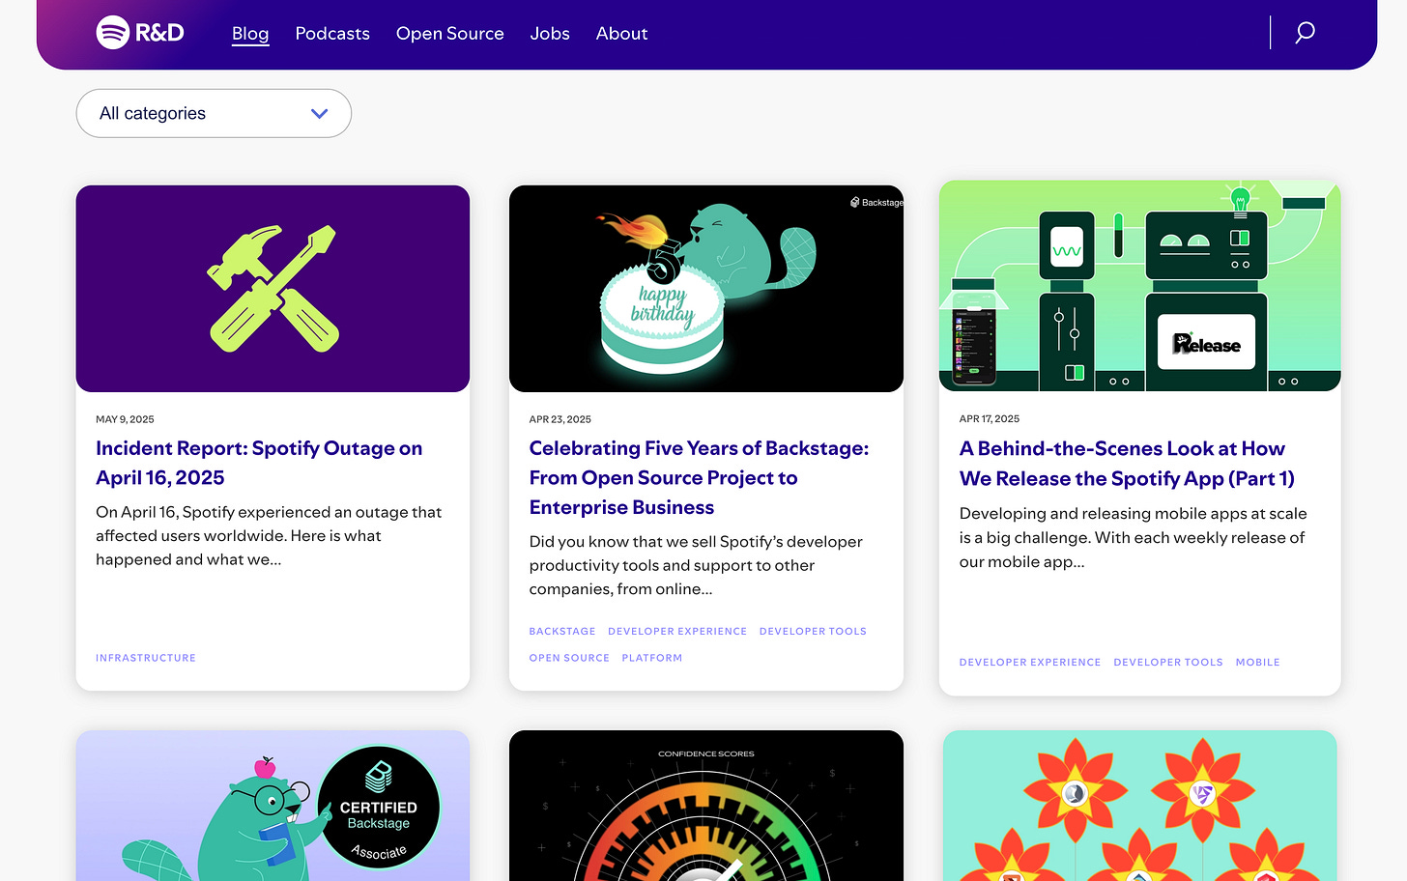
Task: Click DEVELOPER EXPERIENCE tag on Backstage article
Action: 677,632
